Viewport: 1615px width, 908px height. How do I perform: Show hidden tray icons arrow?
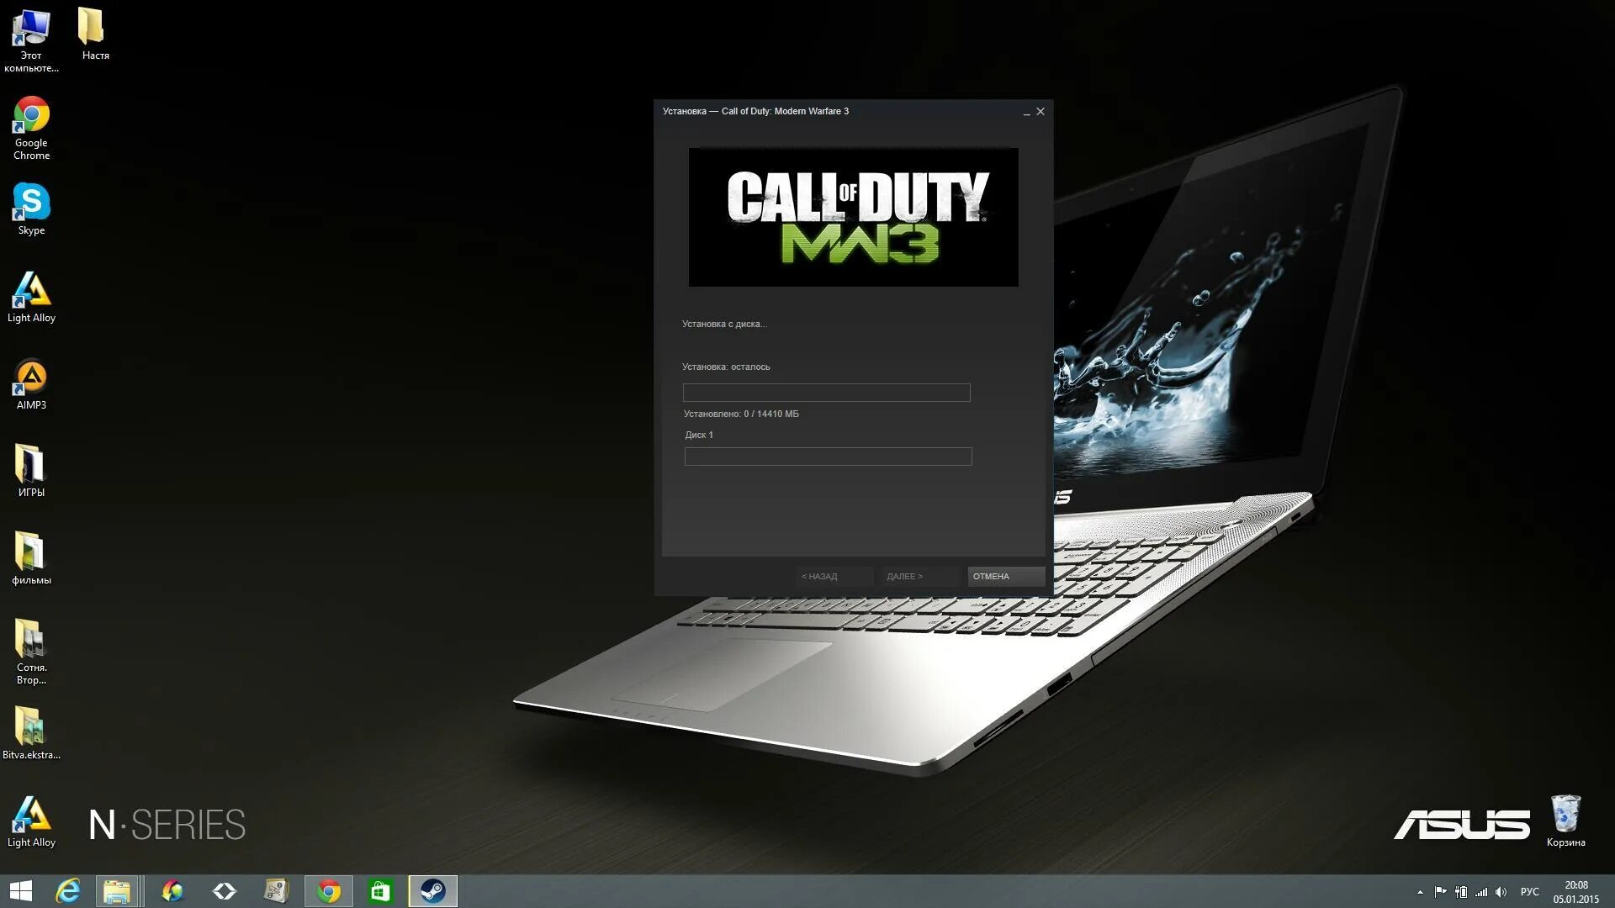coord(1420,892)
